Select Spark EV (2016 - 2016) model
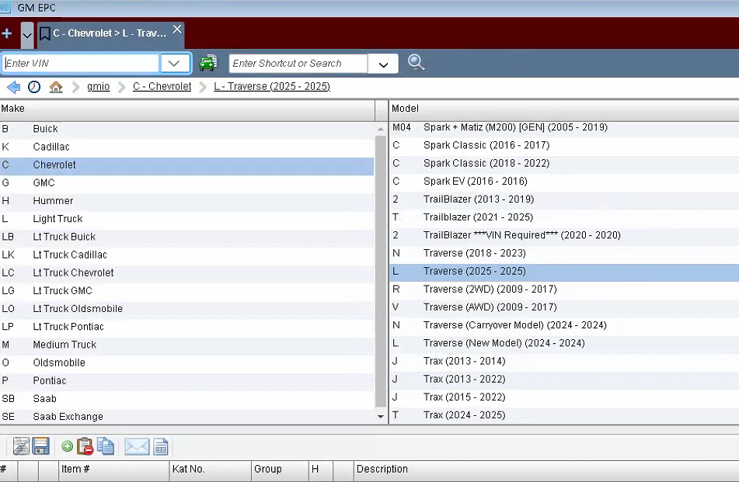739x482 pixels. (x=564, y=181)
